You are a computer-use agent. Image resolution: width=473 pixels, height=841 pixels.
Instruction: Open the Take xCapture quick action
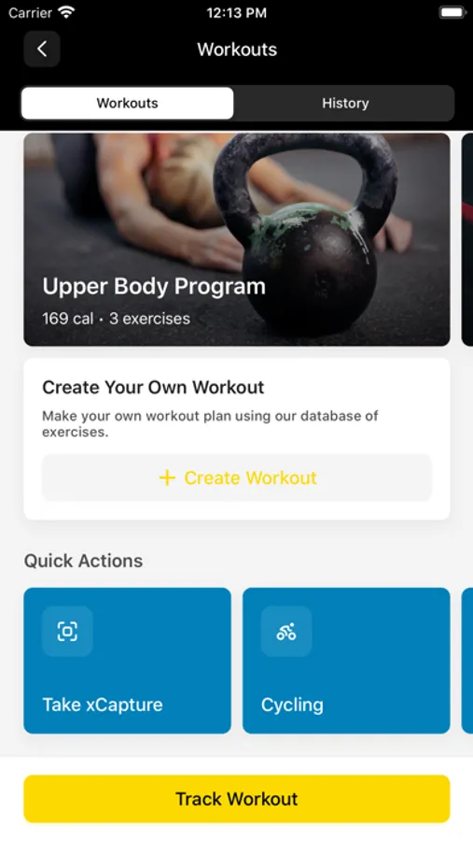(128, 661)
